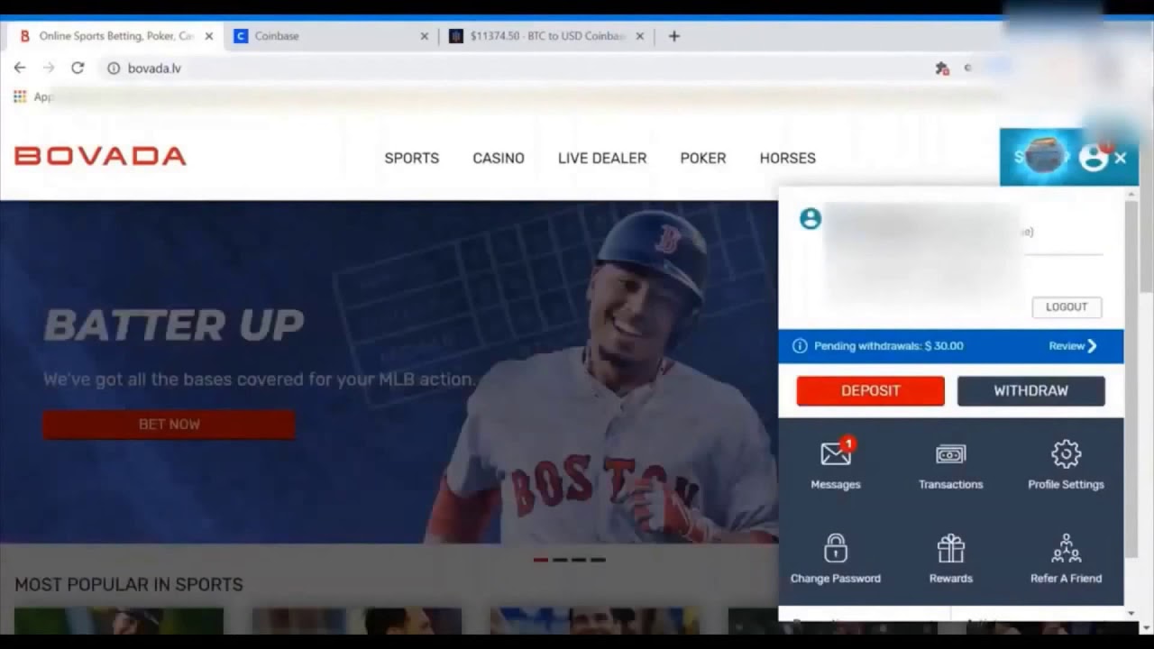Open Profile Settings gear icon

pyautogui.click(x=1066, y=453)
